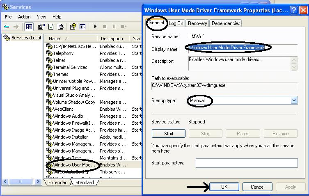Click the Forward arrow in Services toolbar

(x=16, y=26)
